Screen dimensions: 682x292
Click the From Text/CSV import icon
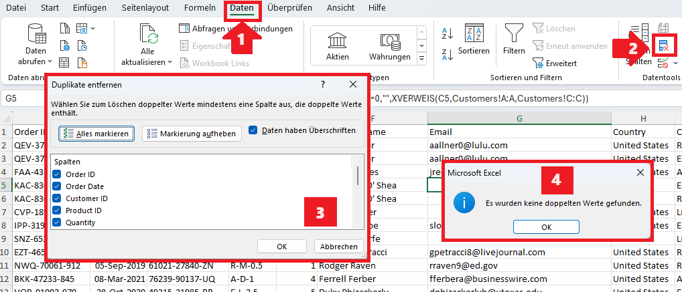point(64,29)
